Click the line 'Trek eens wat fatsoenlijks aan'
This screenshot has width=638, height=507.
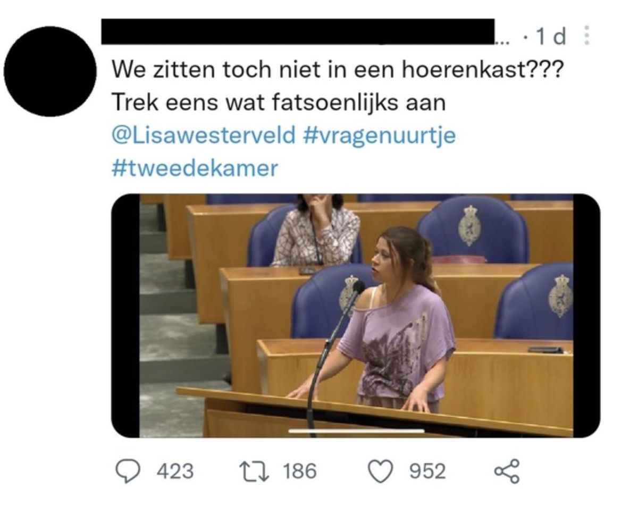coord(278,103)
